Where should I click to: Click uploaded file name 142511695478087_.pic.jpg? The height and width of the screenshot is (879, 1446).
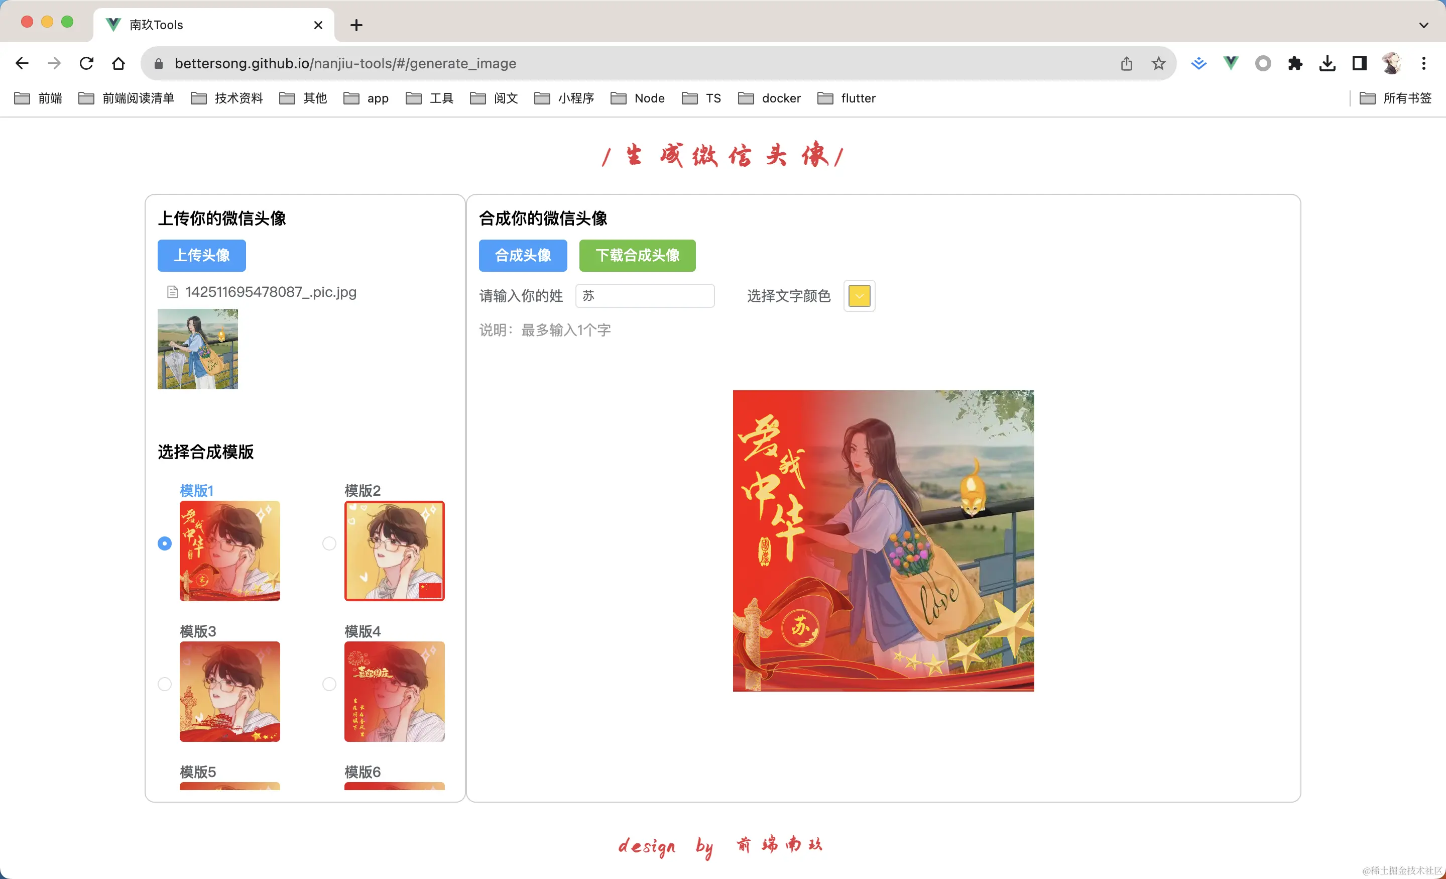[x=271, y=292]
